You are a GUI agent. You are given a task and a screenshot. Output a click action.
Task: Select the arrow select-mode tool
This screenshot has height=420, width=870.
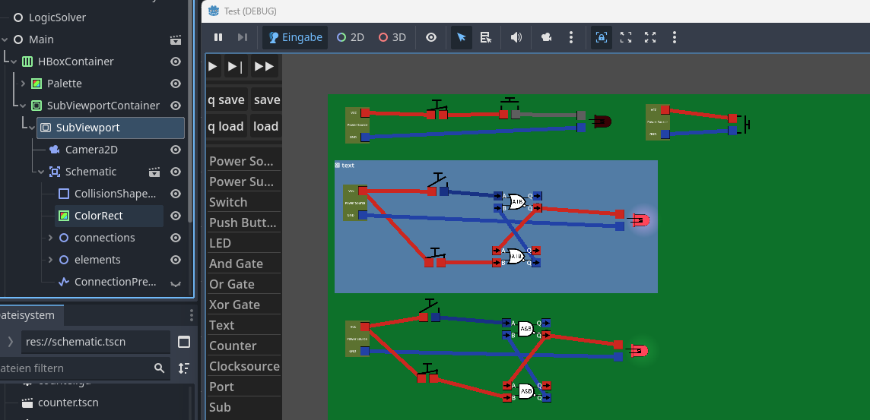[x=461, y=37]
